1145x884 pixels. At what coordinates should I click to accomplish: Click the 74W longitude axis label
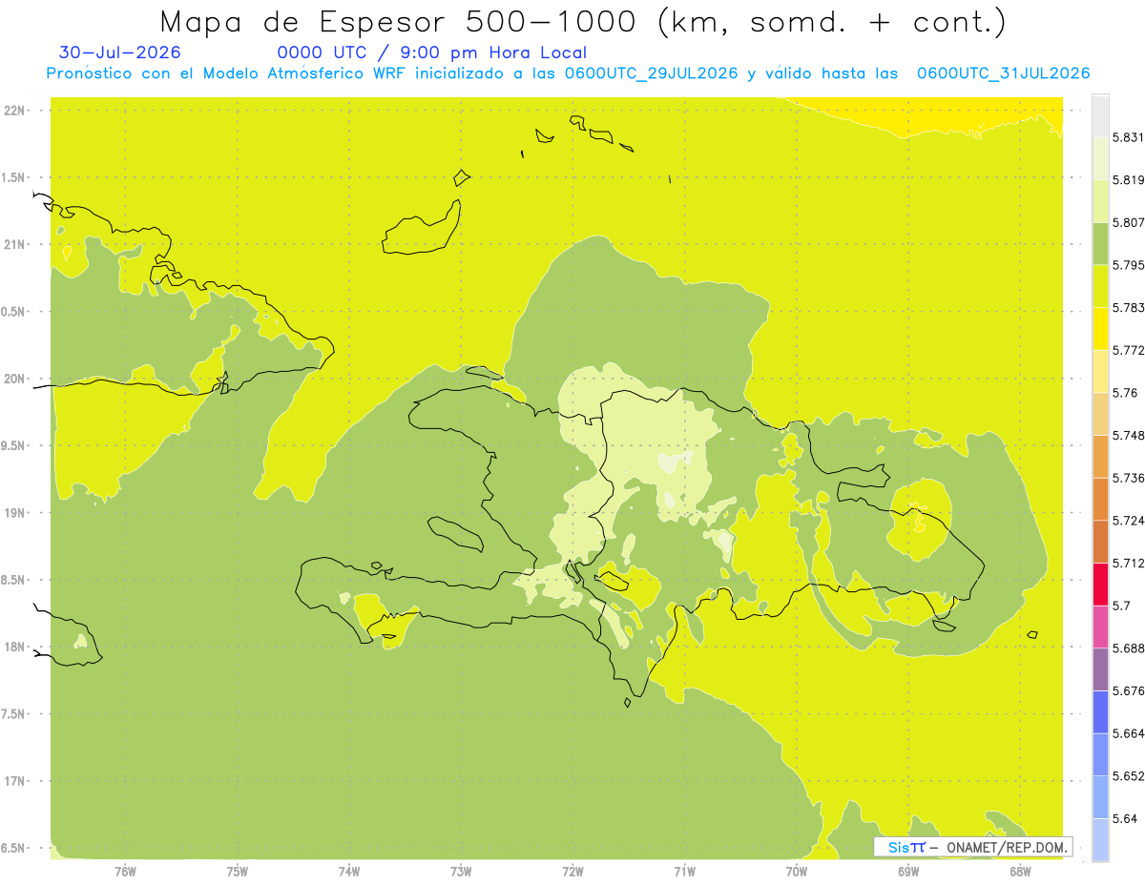click(349, 871)
